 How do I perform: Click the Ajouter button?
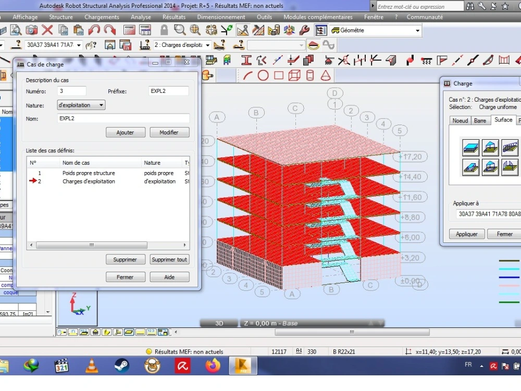[x=125, y=132]
